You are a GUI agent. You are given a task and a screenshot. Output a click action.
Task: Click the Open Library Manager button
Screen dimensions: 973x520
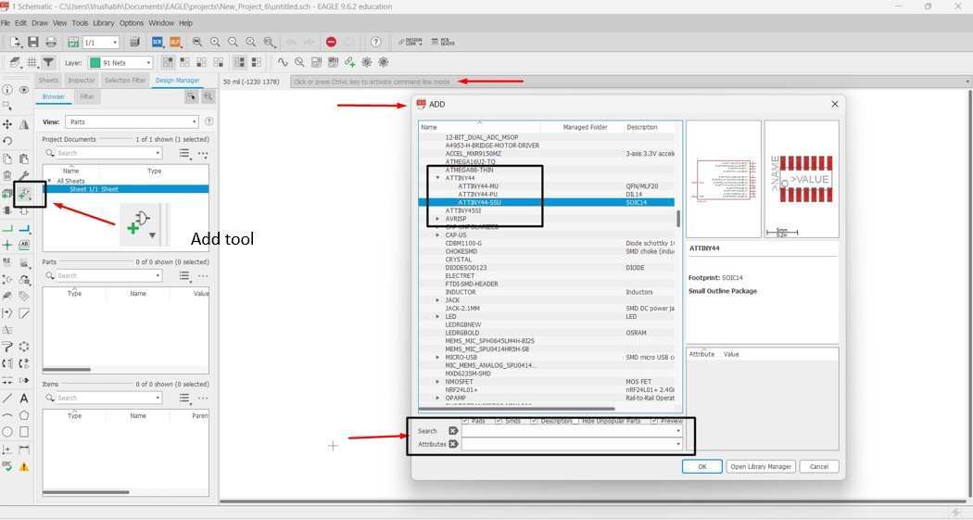click(761, 466)
